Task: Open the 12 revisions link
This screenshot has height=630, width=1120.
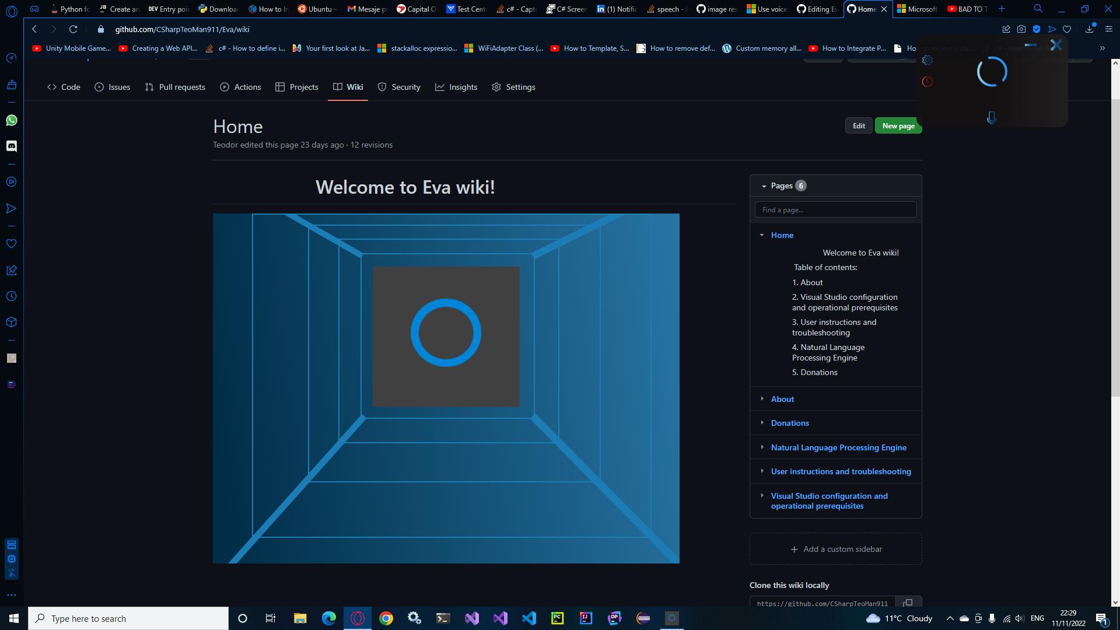Action: click(x=371, y=145)
